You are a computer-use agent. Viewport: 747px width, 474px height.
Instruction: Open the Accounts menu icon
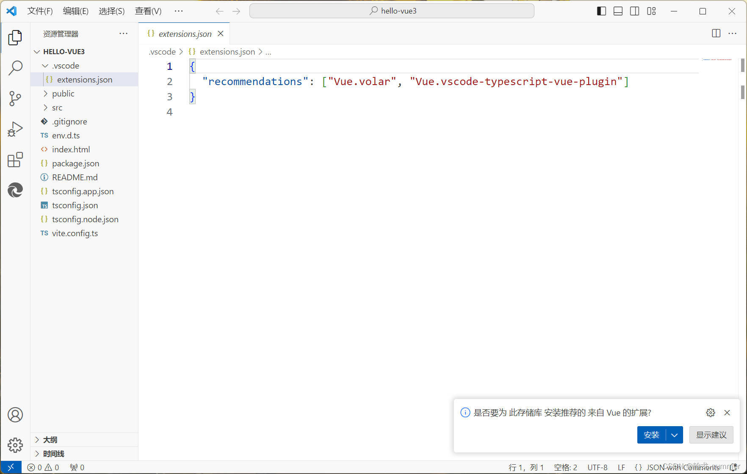[15, 415]
